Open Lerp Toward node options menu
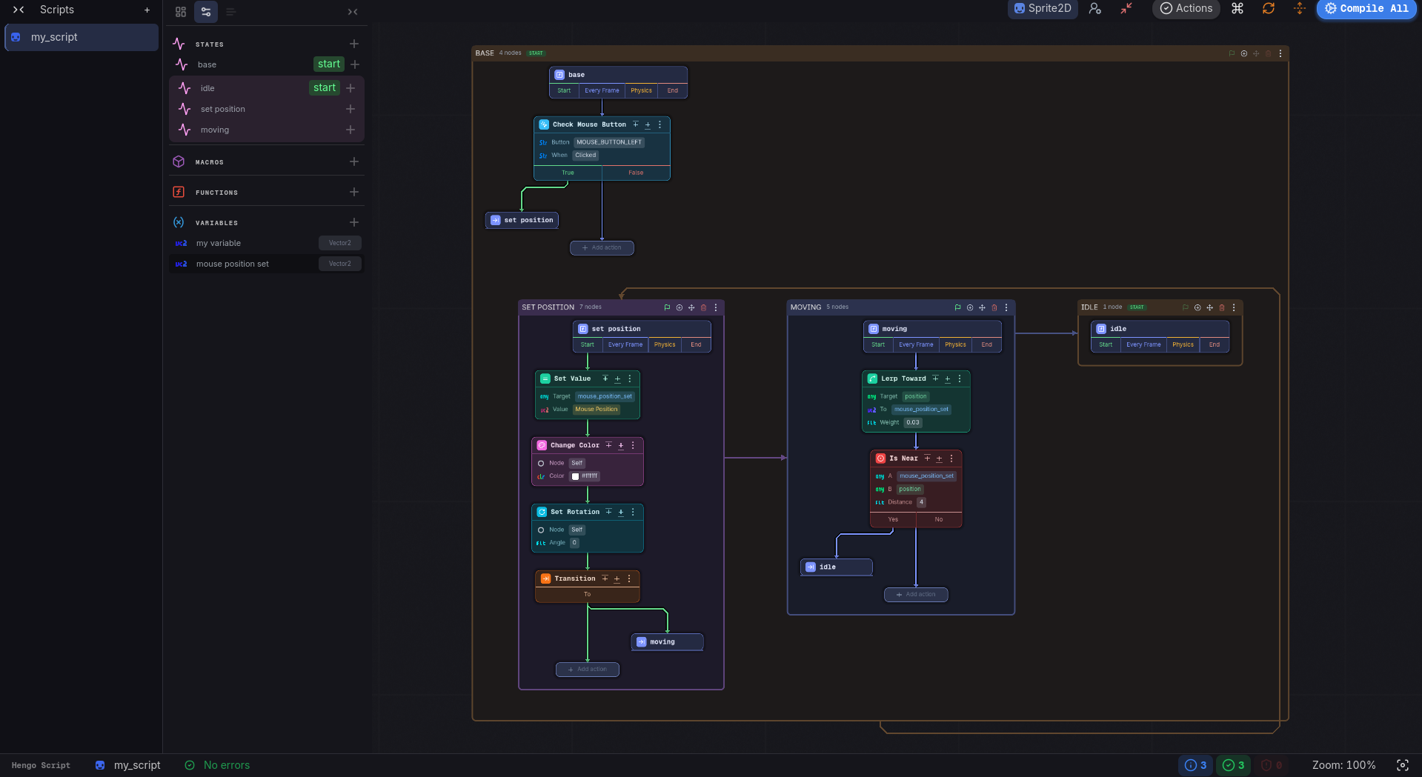The width and height of the screenshot is (1422, 777). click(x=960, y=379)
